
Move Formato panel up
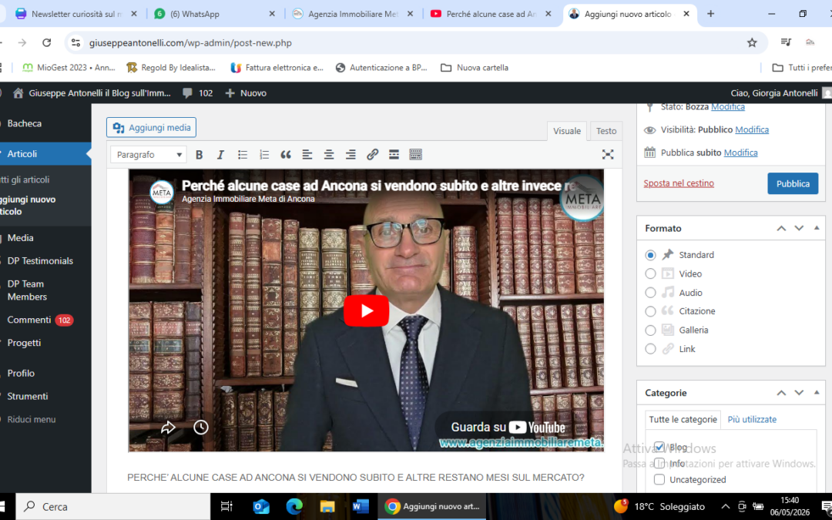tap(781, 228)
